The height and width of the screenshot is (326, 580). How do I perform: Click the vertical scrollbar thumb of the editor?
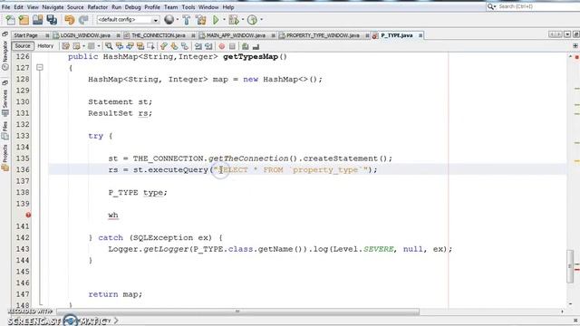[570, 266]
